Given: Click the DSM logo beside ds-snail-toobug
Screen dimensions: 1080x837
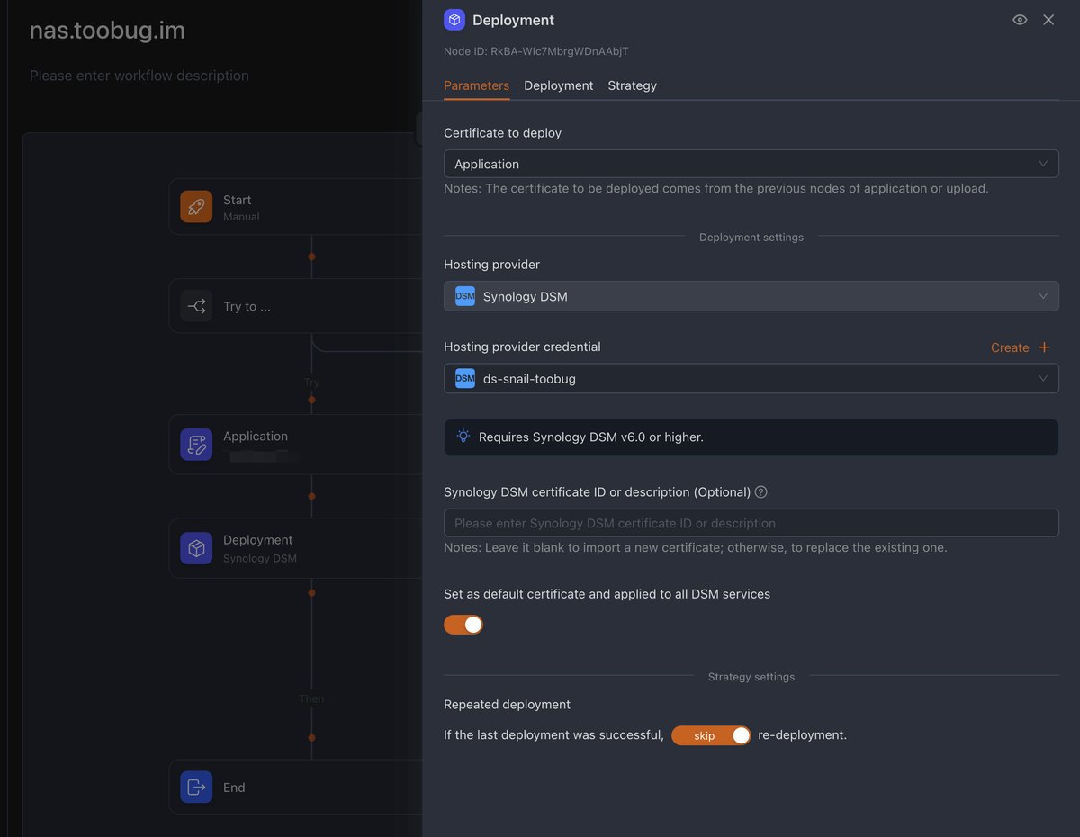Looking at the screenshot, I should (465, 379).
